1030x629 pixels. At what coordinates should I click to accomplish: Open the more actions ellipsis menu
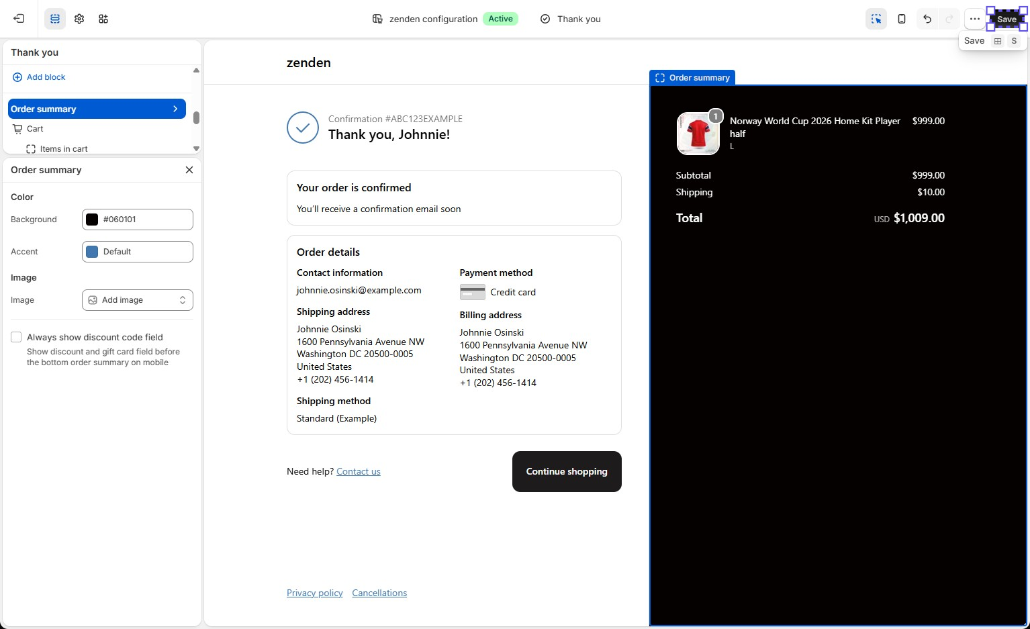[975, 19]
